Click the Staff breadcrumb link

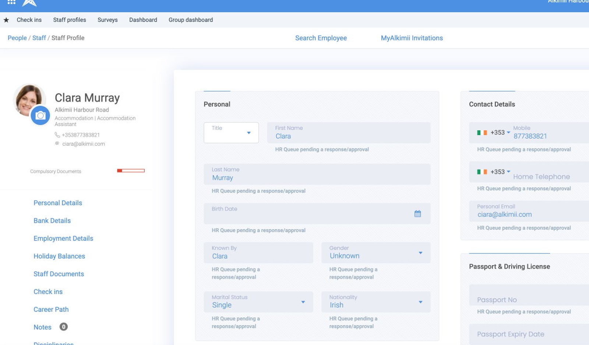pos(39,38)
